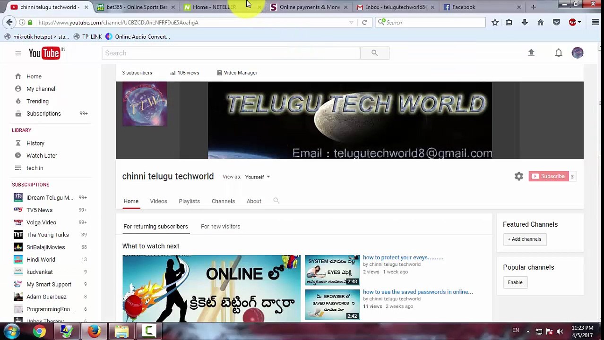The height and width of the screenshot is (340, 604).
Task: Open the account avatar menu
Action: tap(578, 53)
